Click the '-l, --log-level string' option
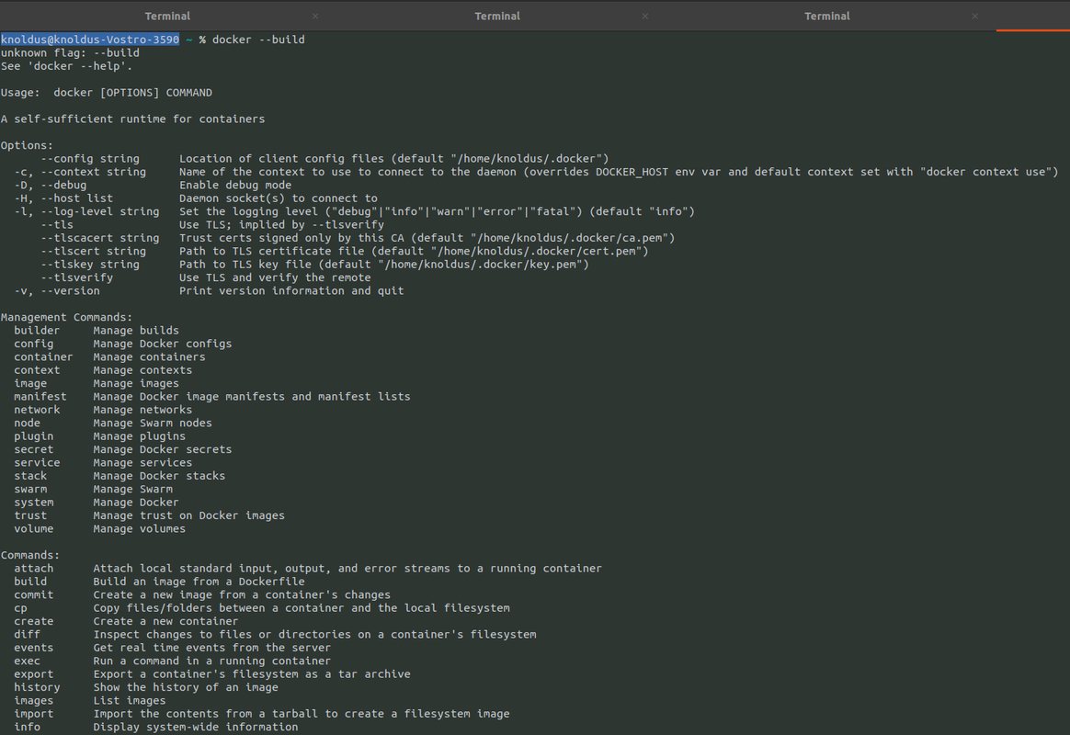 coord(86,211)
